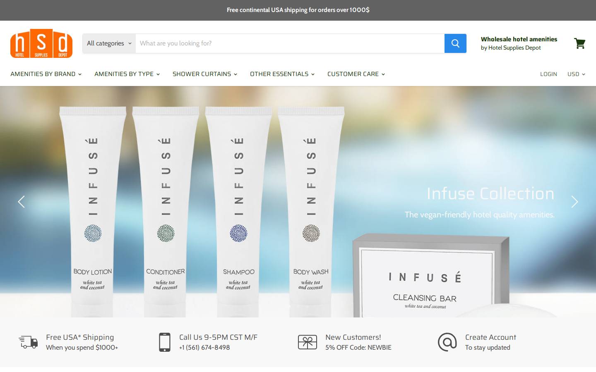Click the New Customers! promo heading
Image resolution: width=596 pixels, height=372 pixels.
coord(353,337)
